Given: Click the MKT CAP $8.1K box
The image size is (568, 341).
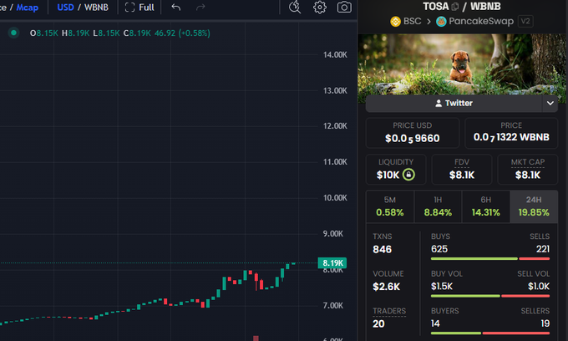Looking at the screenshot, I should [x=527, y=170].
